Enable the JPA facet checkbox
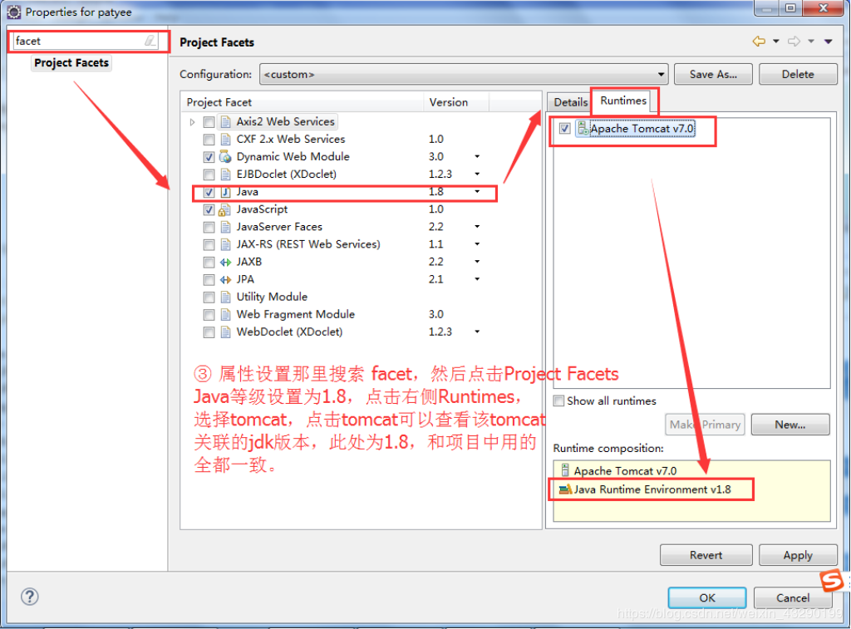 pos(209,279)
